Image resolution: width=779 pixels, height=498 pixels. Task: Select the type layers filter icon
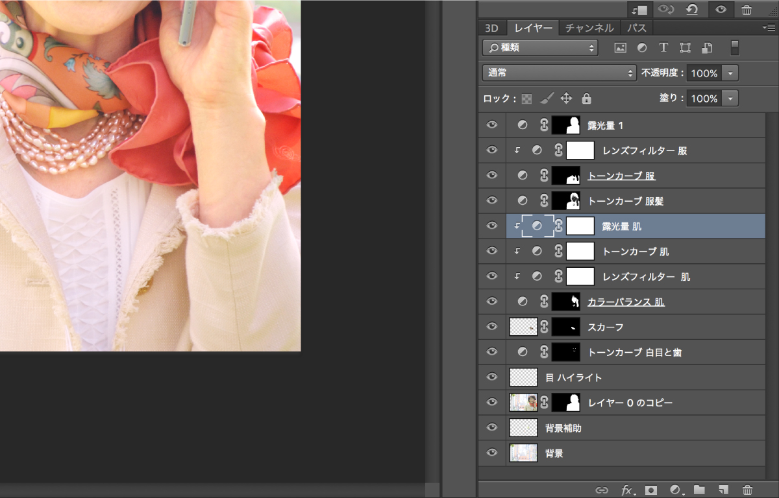(663, 47)
